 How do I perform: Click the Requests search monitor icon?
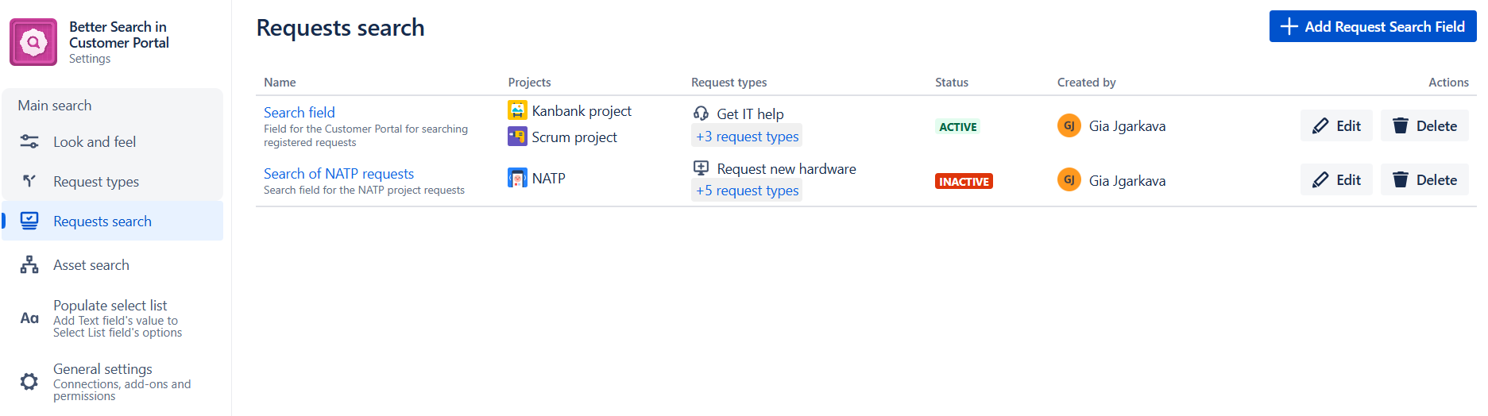29,221
